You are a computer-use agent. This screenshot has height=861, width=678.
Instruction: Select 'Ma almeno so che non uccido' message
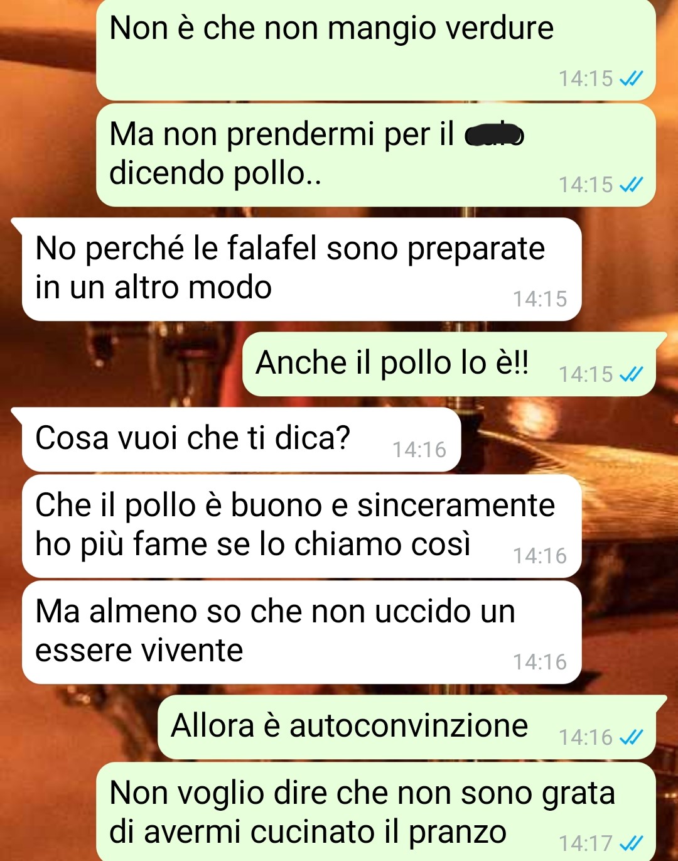301,632
